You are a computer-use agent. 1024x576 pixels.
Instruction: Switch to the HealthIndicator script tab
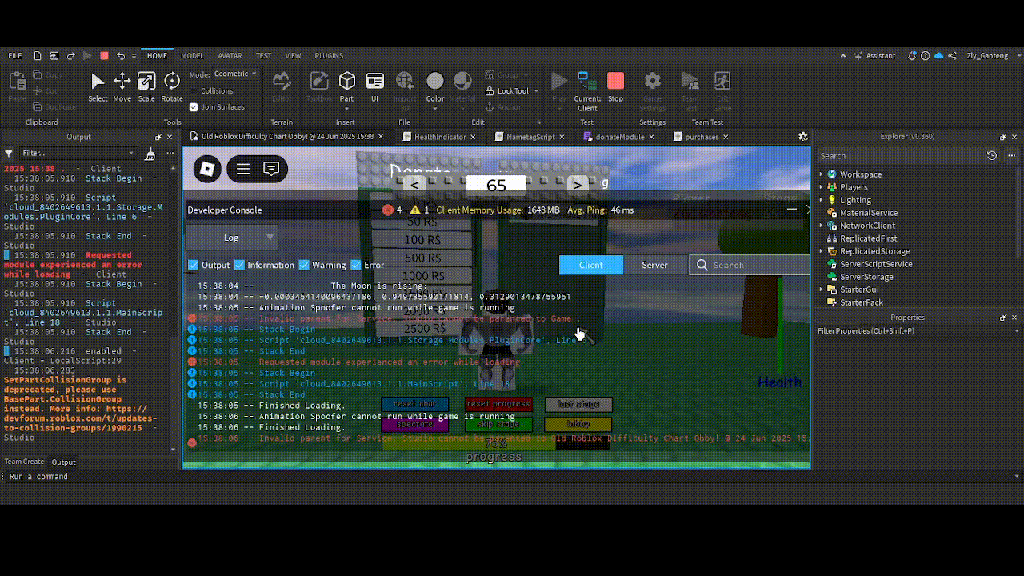[439, 137]
